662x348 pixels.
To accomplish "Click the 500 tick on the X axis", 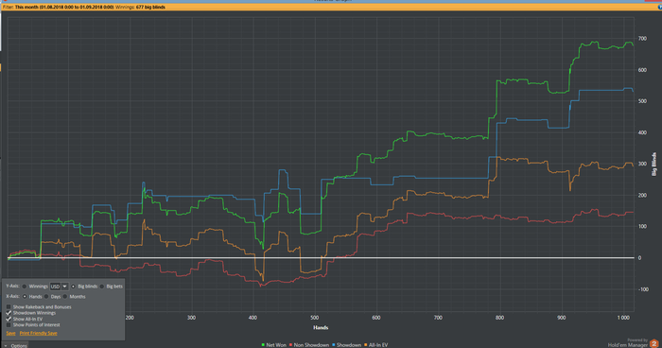I will pos(315,318).
